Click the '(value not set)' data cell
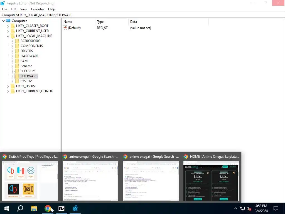This screenshot has height=214, width=285. click(x=141, y=28)
